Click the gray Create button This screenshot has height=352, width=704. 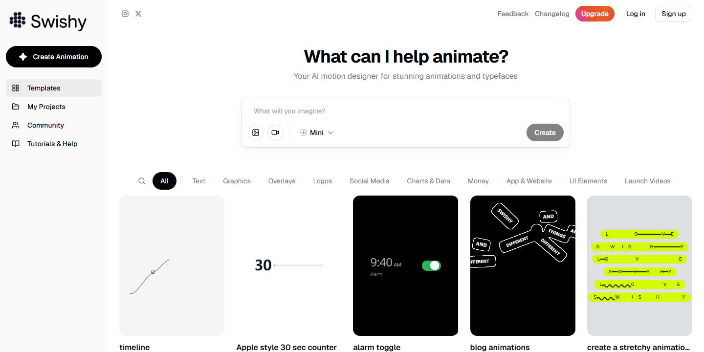click(x=545, y=132)
